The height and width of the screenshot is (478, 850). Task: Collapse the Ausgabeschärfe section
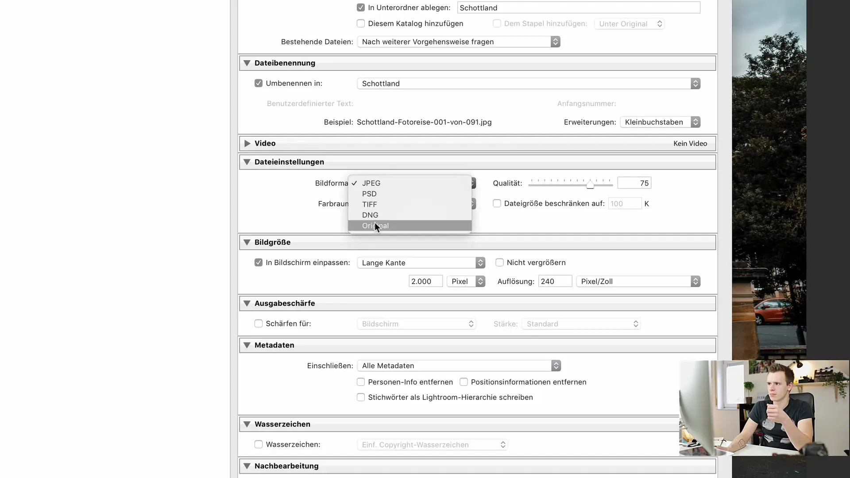tap(247, 303)
